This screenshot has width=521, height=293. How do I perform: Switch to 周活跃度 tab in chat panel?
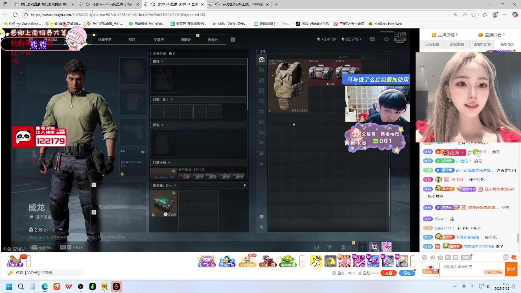coord(457,44)
